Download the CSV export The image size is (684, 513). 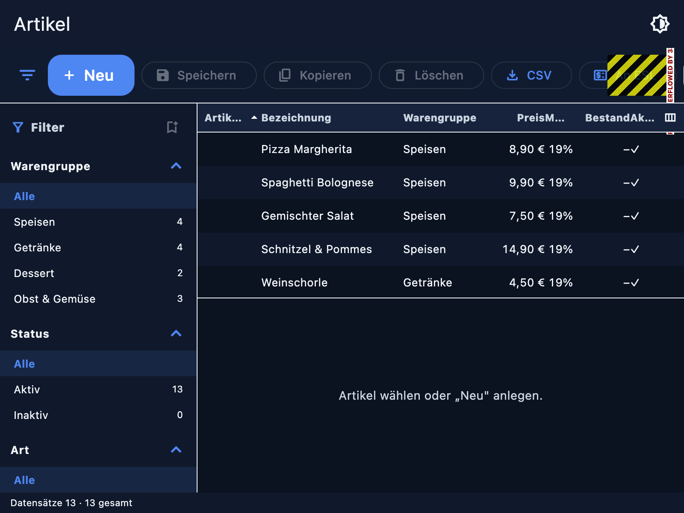531,75
